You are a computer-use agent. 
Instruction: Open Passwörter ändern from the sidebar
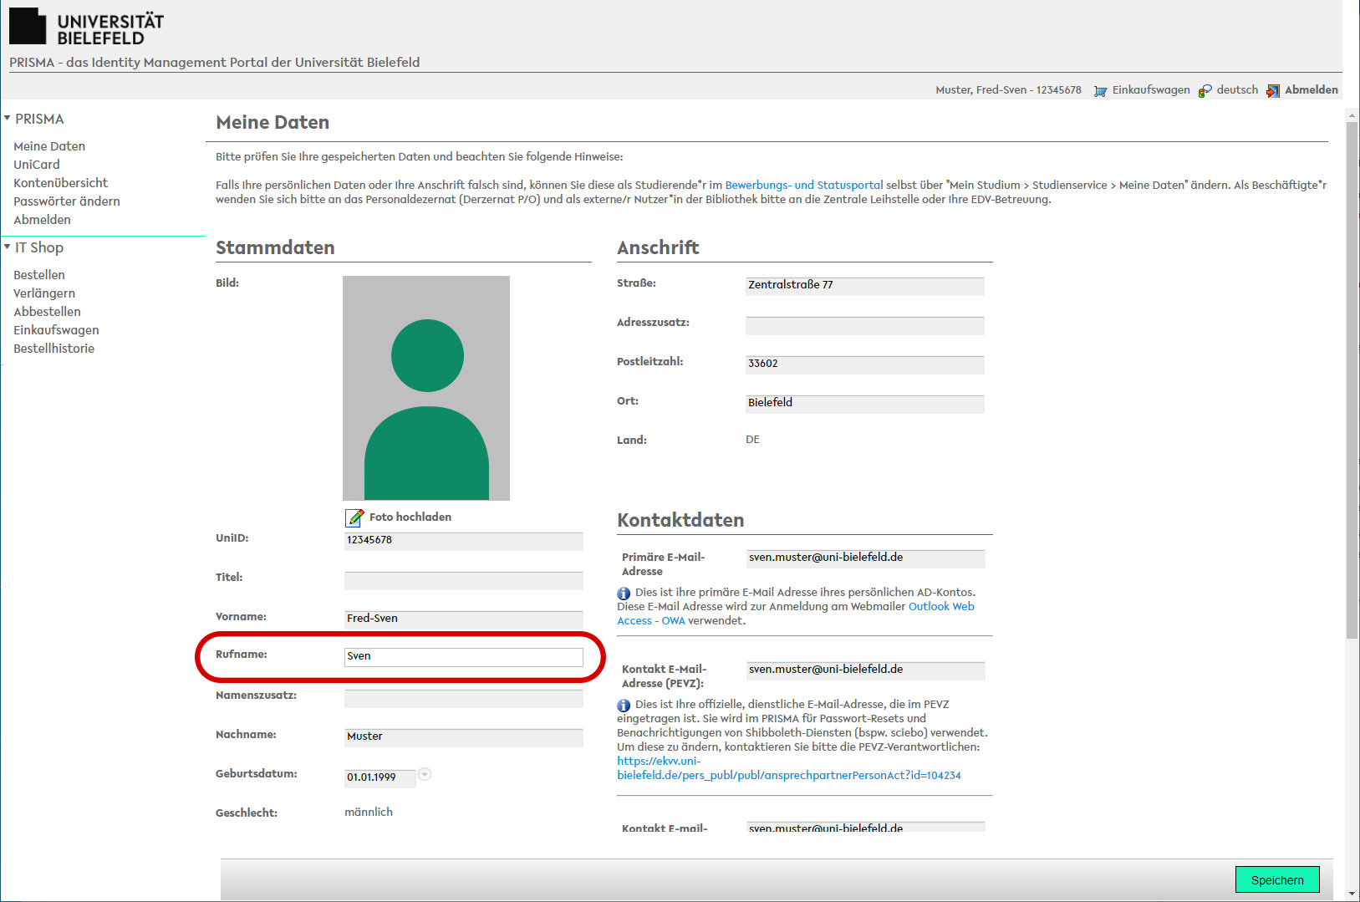[x=67, y=201]
